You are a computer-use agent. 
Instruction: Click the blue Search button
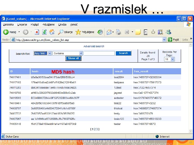pyautogui.click(x=123, y=53)
